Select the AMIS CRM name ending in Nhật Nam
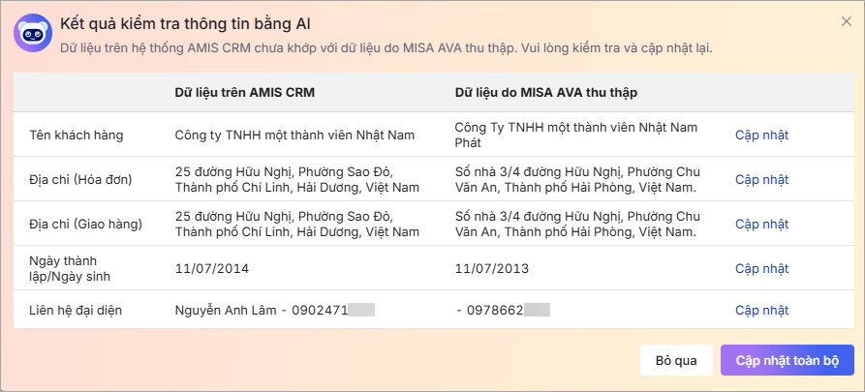 click(294, 136)
